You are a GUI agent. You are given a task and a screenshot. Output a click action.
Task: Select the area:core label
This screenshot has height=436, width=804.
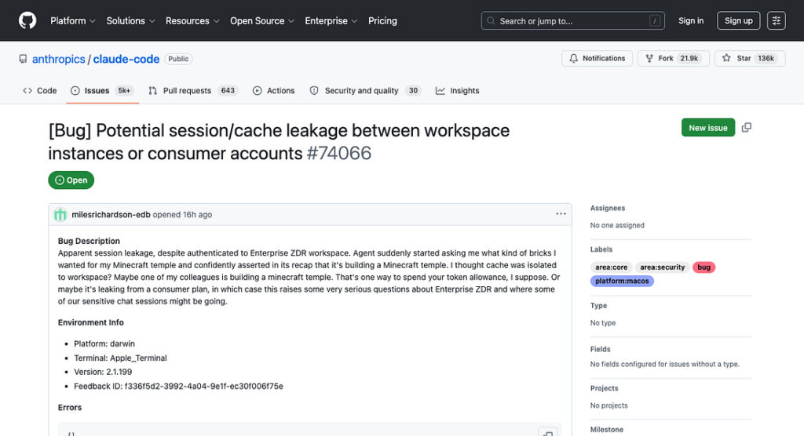pyautogui.click(x=611, y=267)
